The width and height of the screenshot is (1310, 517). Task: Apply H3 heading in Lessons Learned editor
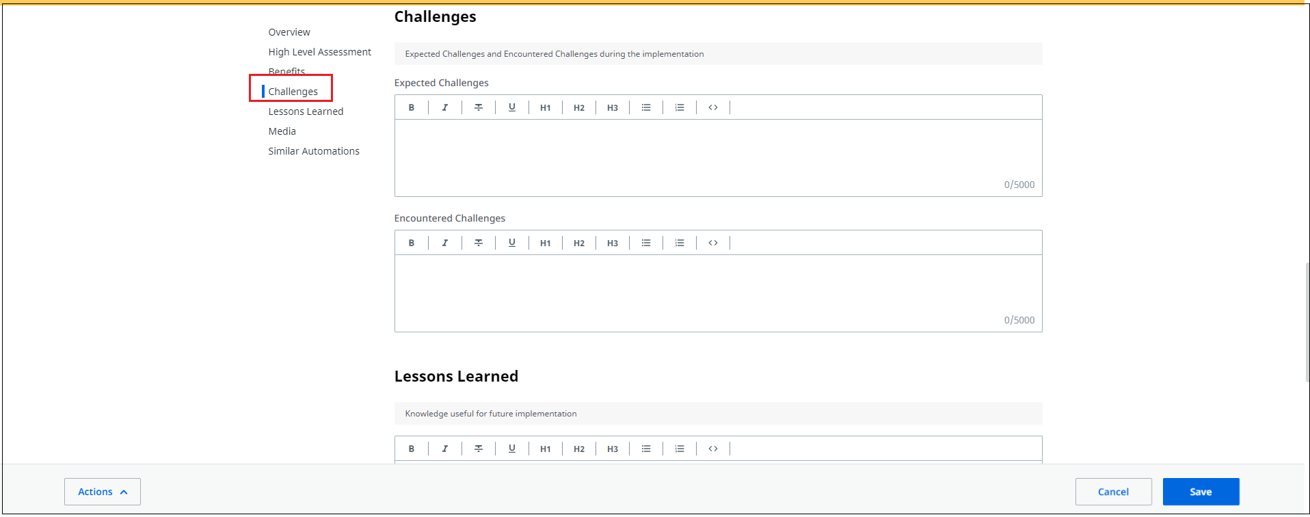pos(613,449)
